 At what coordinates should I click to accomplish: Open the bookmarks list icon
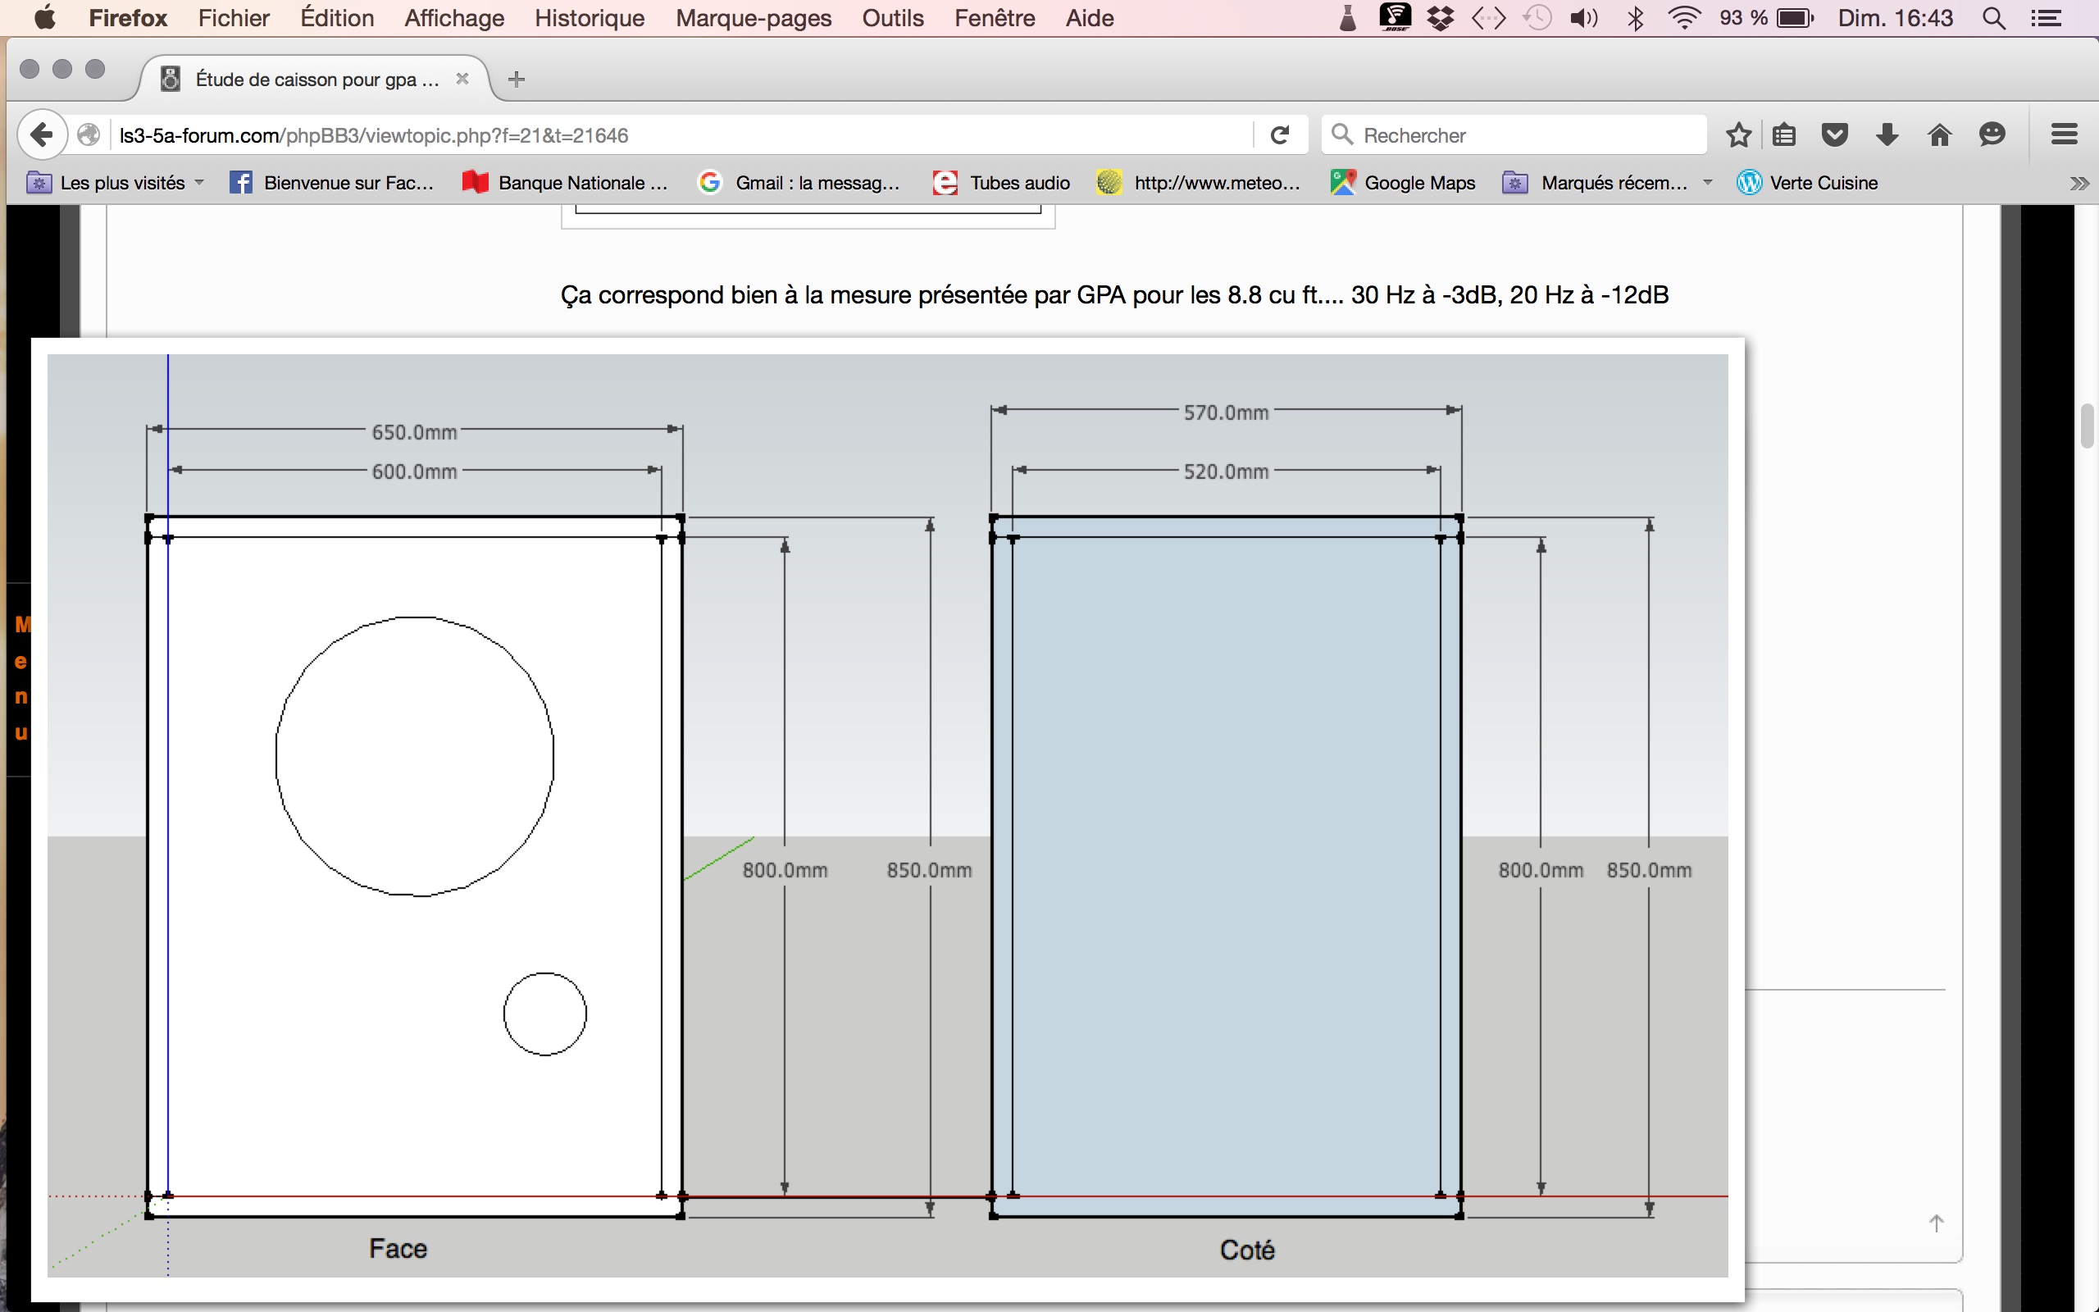[1784, 134]
